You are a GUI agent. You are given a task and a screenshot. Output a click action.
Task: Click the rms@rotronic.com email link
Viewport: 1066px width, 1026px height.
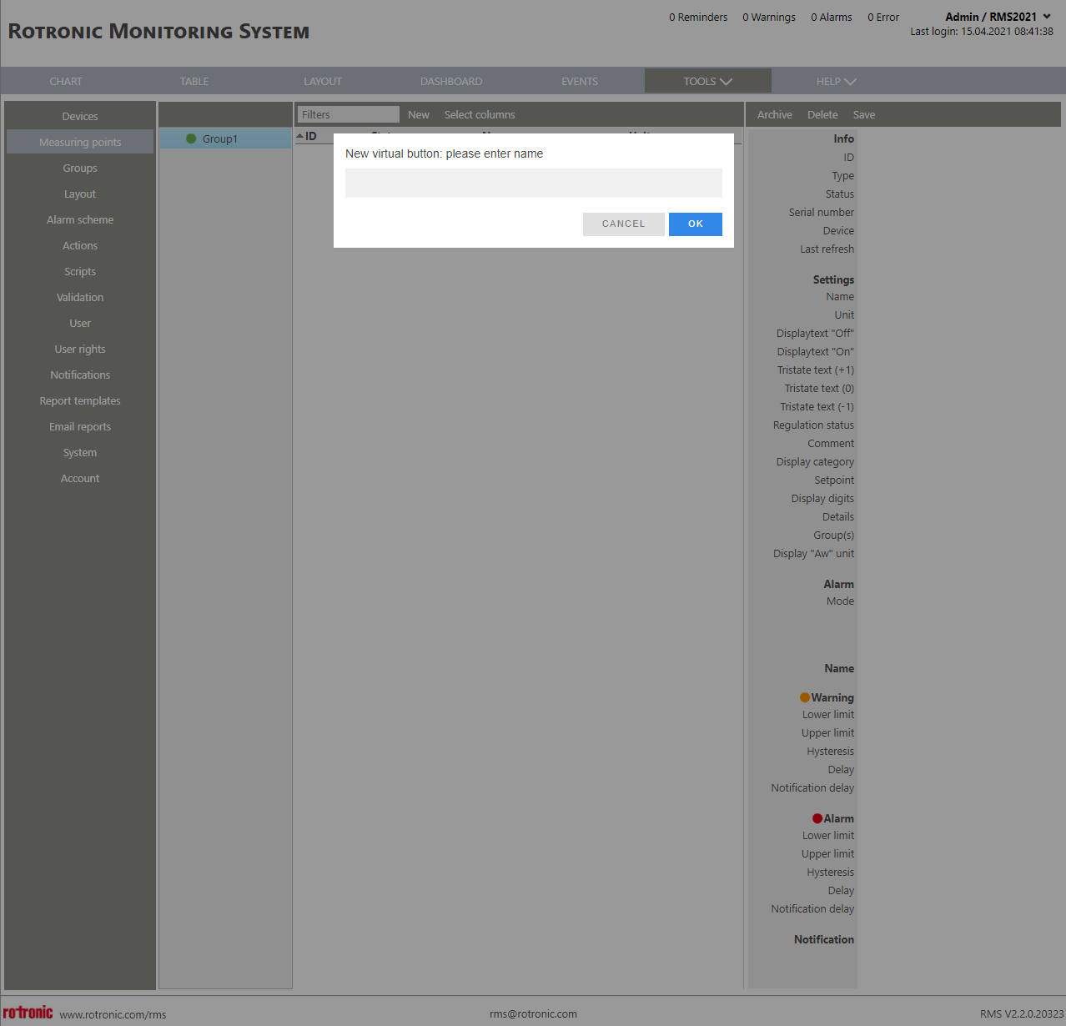pos(533,1013)
